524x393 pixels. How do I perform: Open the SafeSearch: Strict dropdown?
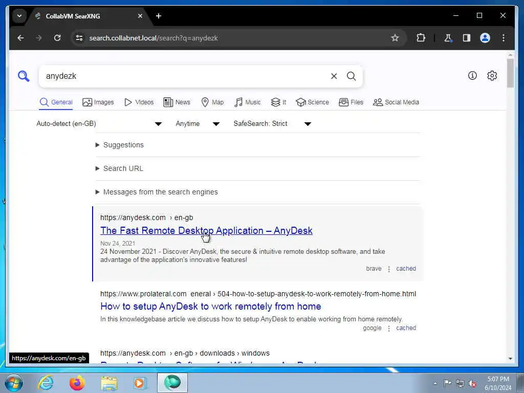[x=273, y=124]
